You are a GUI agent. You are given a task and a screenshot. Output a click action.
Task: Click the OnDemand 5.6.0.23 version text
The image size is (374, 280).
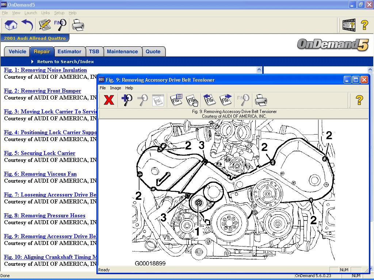(313, 276)
